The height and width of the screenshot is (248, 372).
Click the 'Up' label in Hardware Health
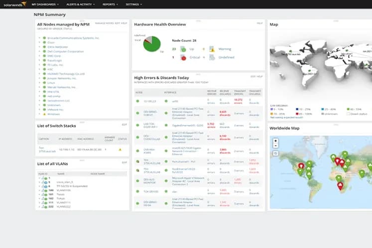tap(192, 49)
